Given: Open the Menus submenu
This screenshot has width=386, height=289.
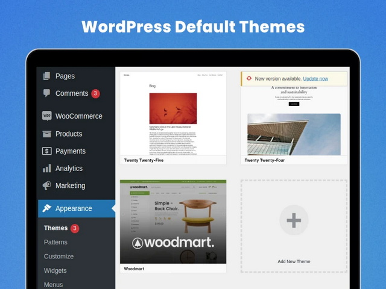Looking at the screenshot, I should tap(53, 285).
